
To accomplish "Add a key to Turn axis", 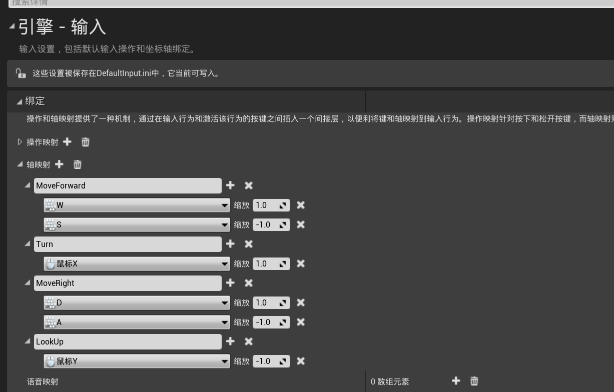I will coord(230,244).
